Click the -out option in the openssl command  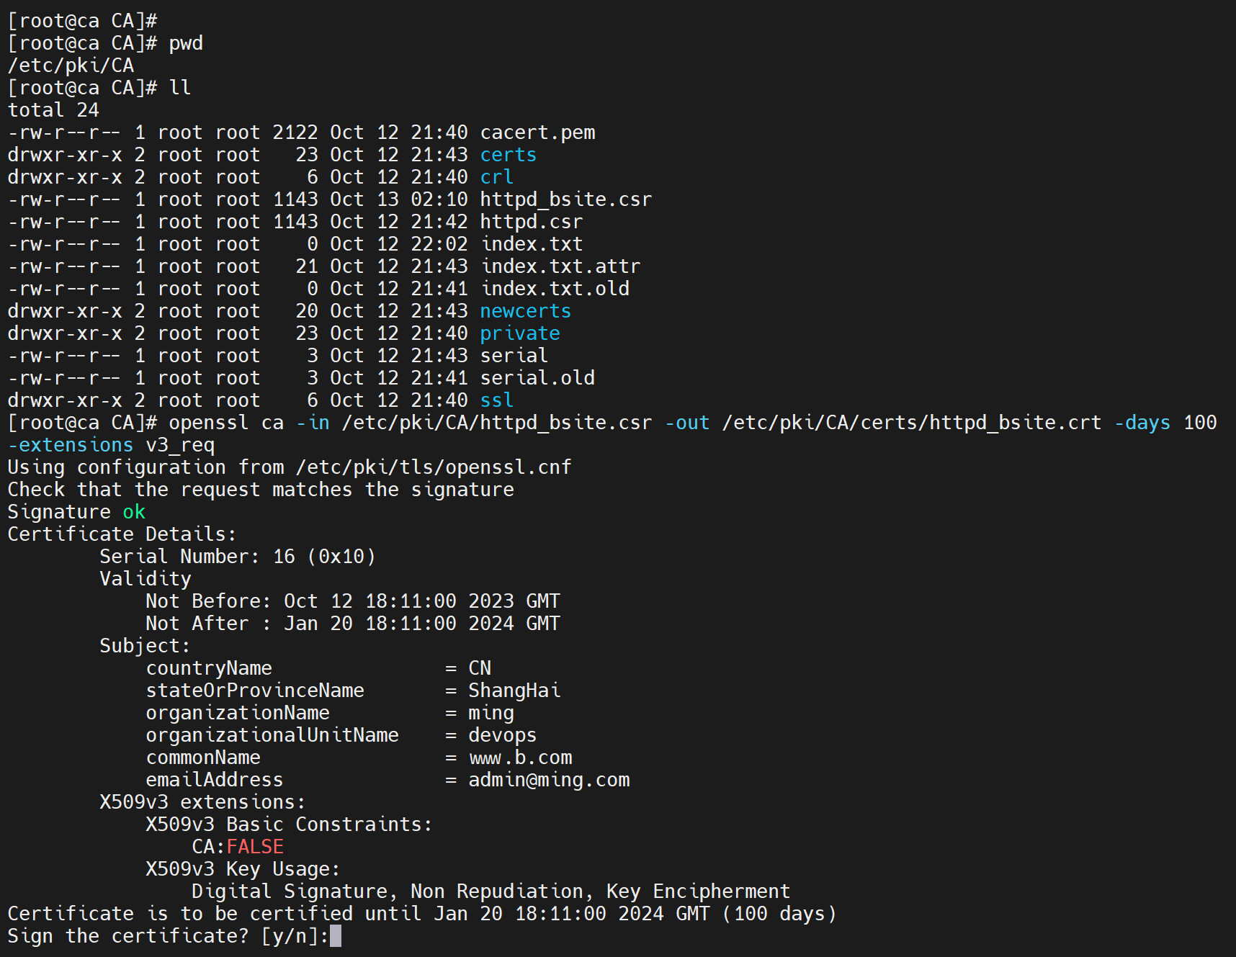click(686, 423)
